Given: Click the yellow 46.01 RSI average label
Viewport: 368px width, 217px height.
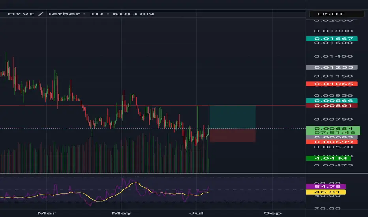Looking at the screenshot, I should [x=326, y=192].
